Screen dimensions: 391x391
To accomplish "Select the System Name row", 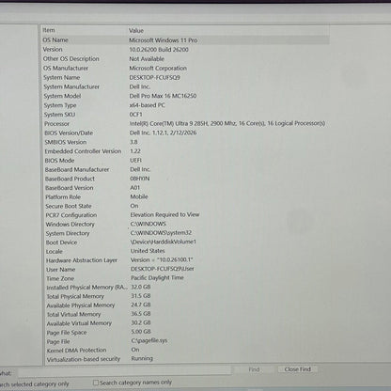I will [x=185, y=77].
